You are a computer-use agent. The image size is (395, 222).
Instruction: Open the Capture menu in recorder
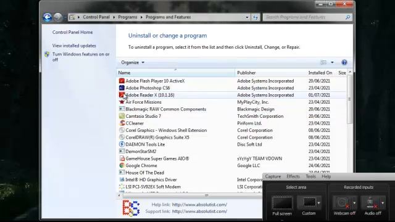[273, 176]
